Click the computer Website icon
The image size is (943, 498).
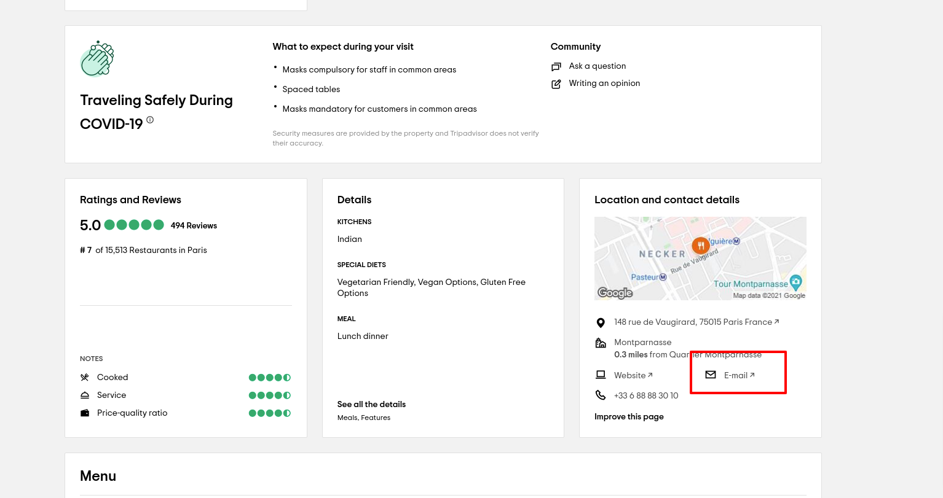(601, 375)
